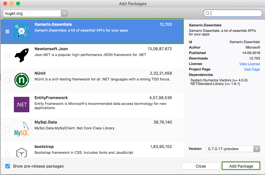The height and width of the screenshot is (175, 265).
Task: Open the nuget.org source dropdown
Action: (64, 14)
